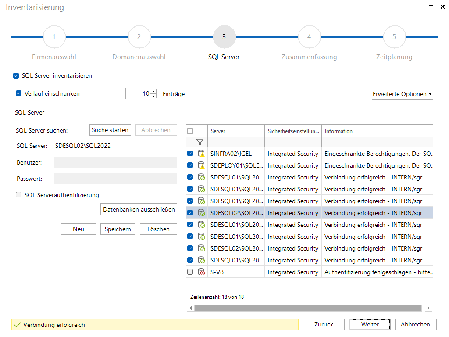Viewport: 449px width, 337px height.
Task: Go to step 2 Domänenauswahl
Action: coord(139,37)
